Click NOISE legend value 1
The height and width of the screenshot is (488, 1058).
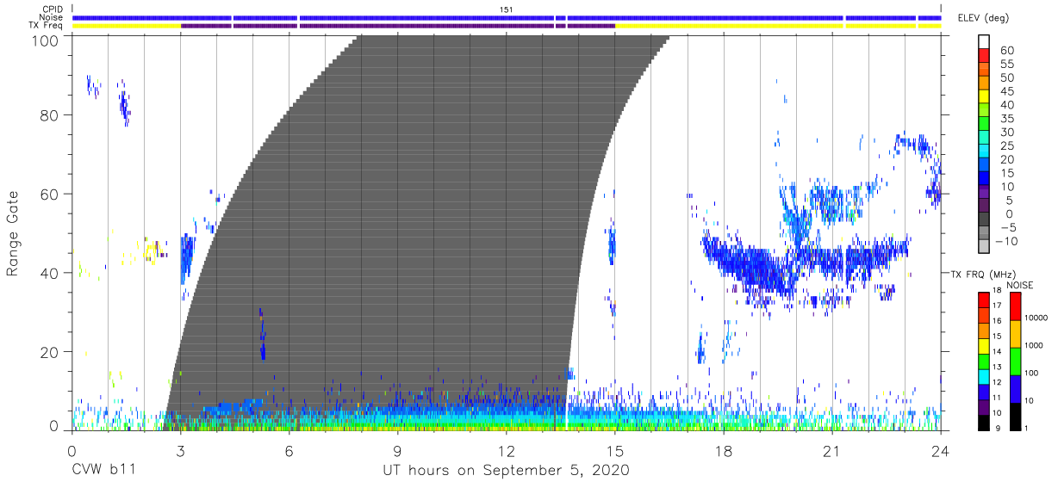1026,428
